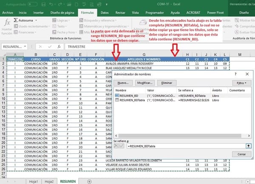Click the Modificar button

pos(146,83)
